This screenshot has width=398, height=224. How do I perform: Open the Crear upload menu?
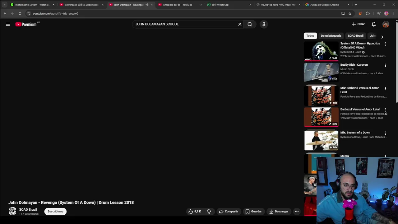[x=358, y=24]
